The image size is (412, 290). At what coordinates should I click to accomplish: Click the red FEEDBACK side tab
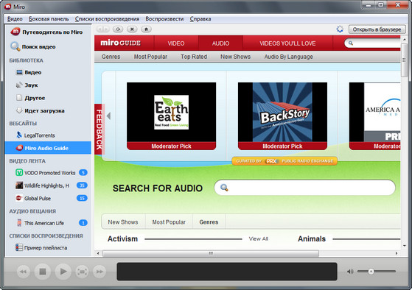point(99,130)
